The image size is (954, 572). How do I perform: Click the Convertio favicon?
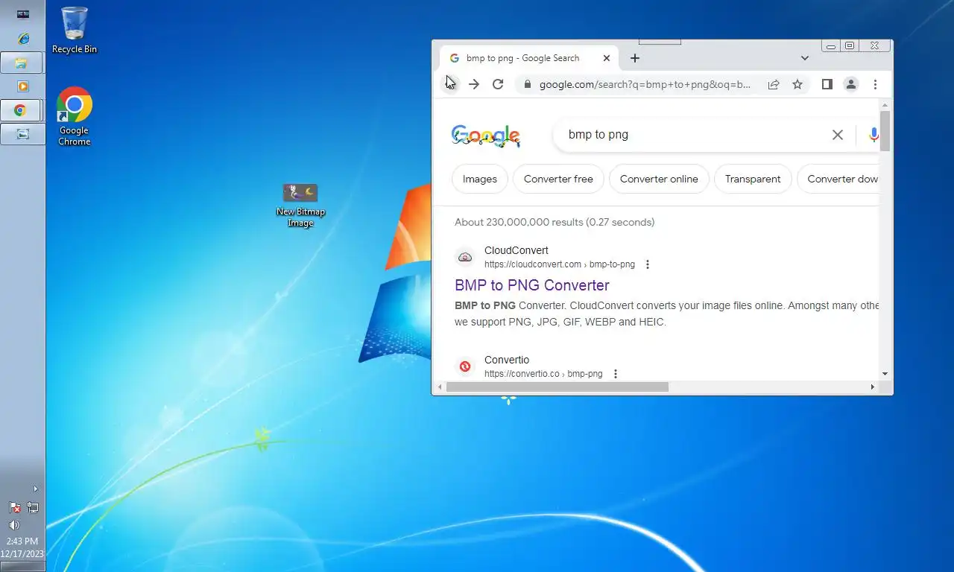pyautogui.click(x=465, y=366)
